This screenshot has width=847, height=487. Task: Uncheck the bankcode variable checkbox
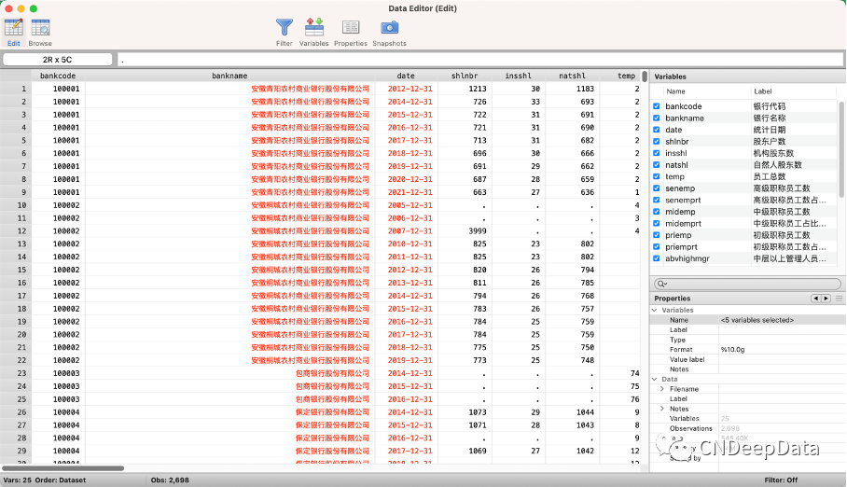pyautogui.click(x=657, y=106)
